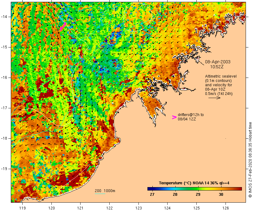Click latitude axis label -18

4,138
